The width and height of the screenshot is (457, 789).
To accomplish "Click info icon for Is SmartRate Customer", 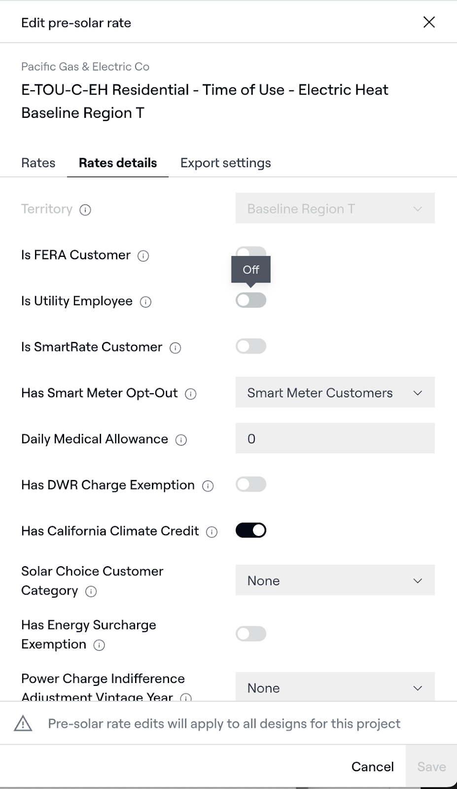I will pyautogui.click(x=175, y=348).
